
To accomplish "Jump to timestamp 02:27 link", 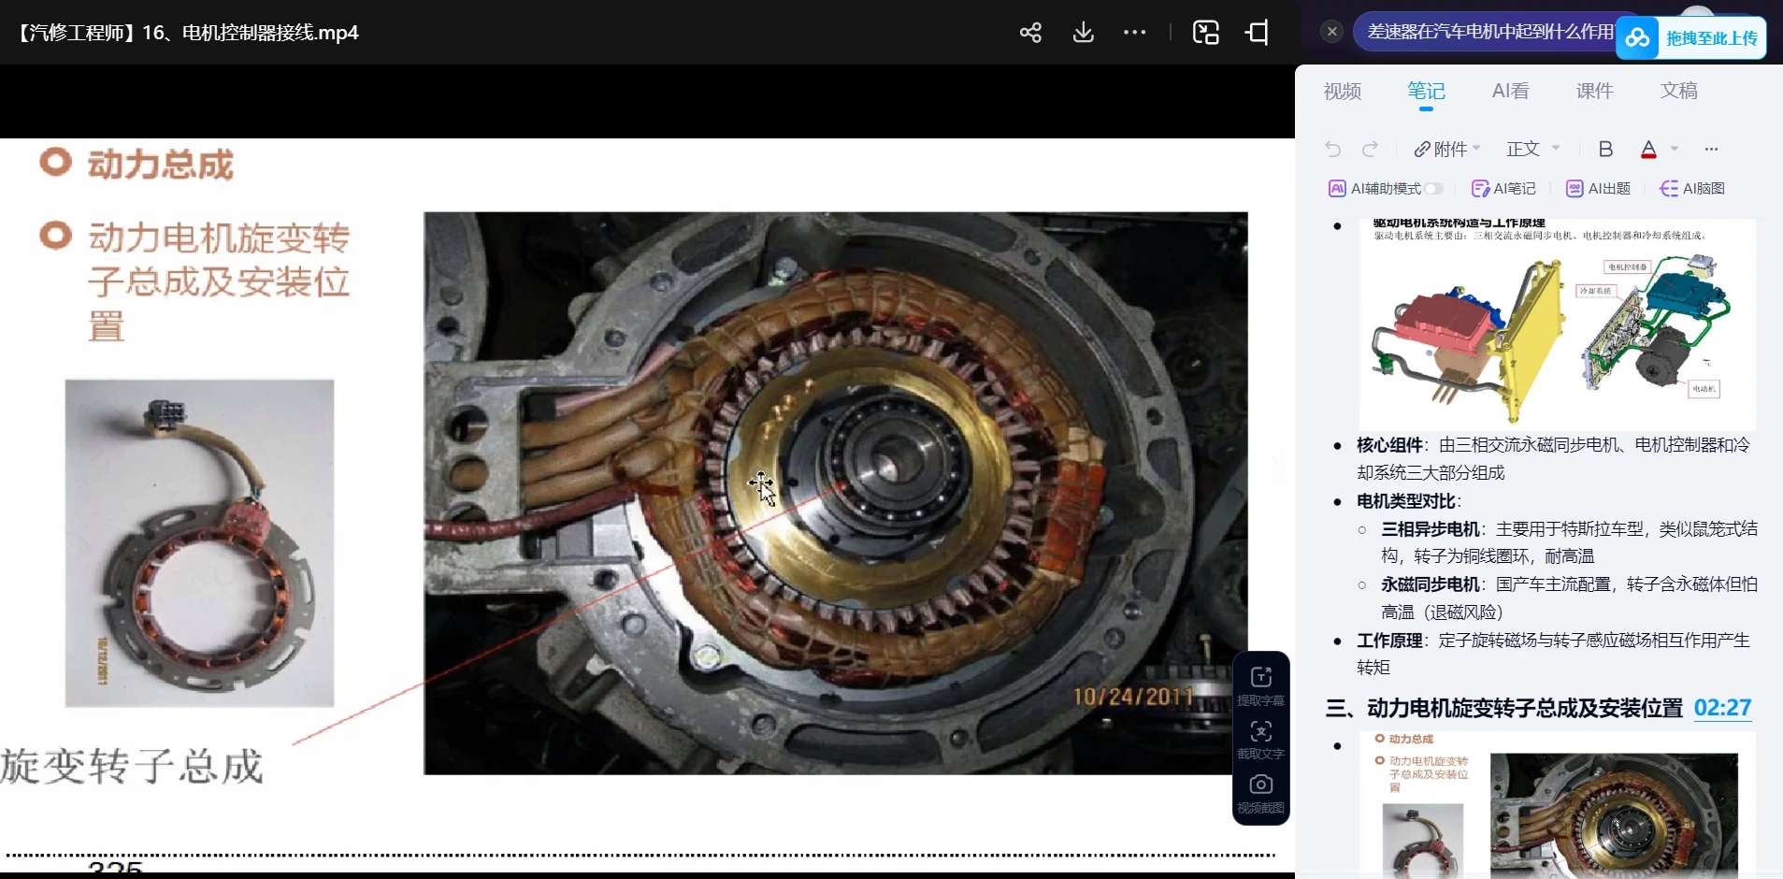I will coord(1722,708).
